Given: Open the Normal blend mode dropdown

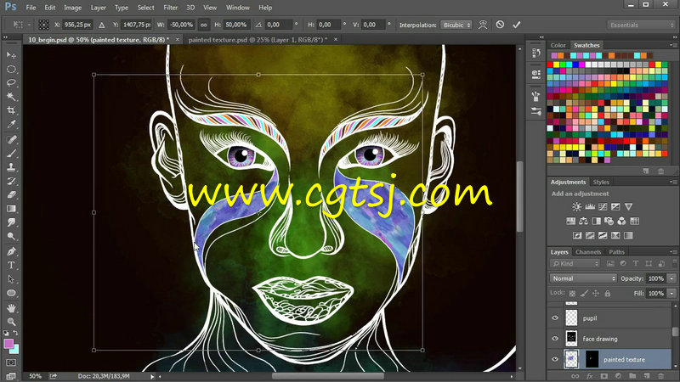Looking at the screenshot, I should [583, 278].
